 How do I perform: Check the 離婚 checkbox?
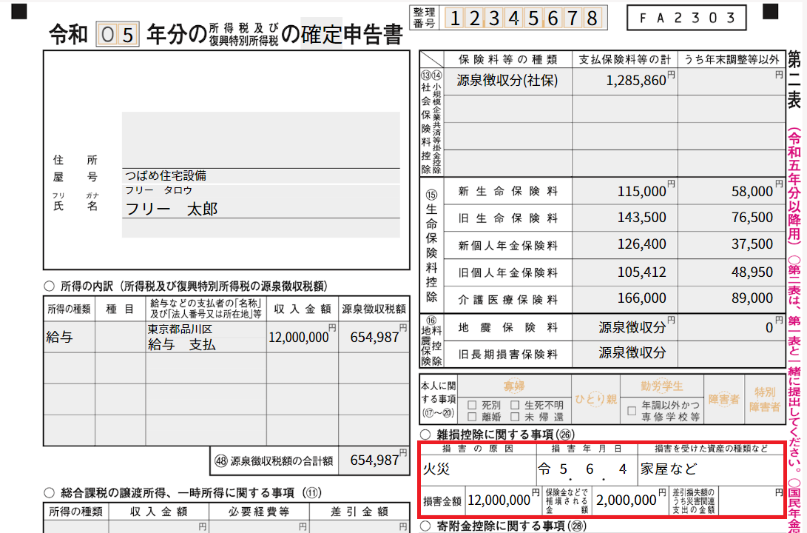tap(472, 417)
